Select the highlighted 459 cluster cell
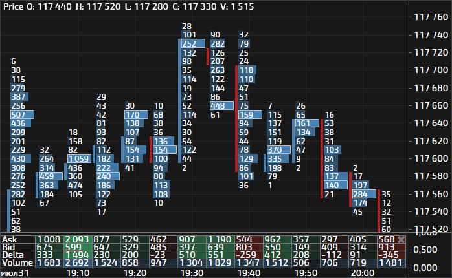 (x=47, y=176)
